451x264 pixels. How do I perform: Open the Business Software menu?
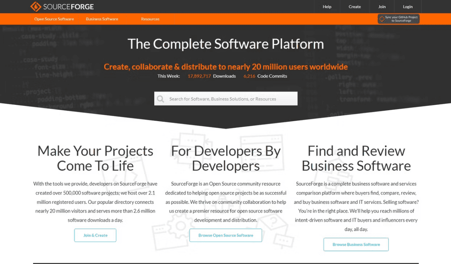tap(102, 19)
